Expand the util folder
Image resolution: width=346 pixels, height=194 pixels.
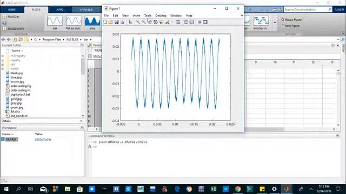[3, 65]
